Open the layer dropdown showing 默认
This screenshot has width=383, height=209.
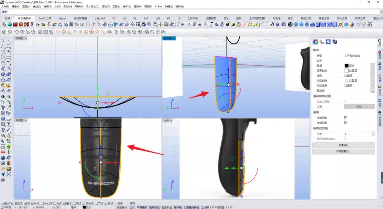pyautogui.click(x=372, y=66)
